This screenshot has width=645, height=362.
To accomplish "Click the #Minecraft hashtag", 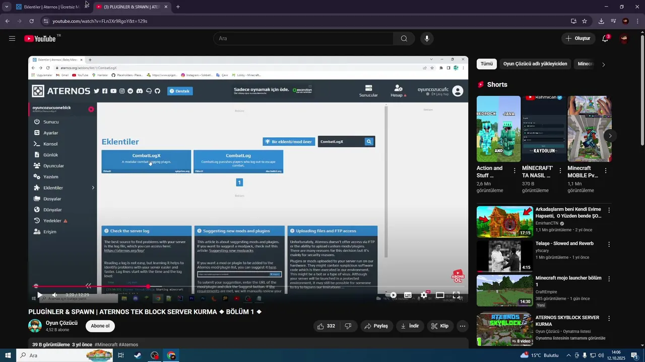I will coord(106,344).
